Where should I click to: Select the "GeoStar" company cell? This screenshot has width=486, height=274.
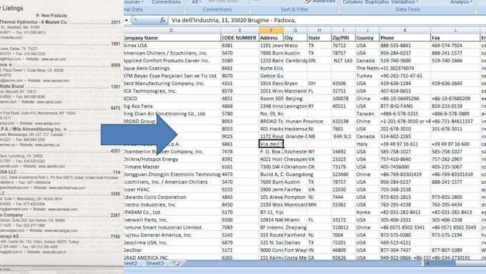click(x=172, y=250)
